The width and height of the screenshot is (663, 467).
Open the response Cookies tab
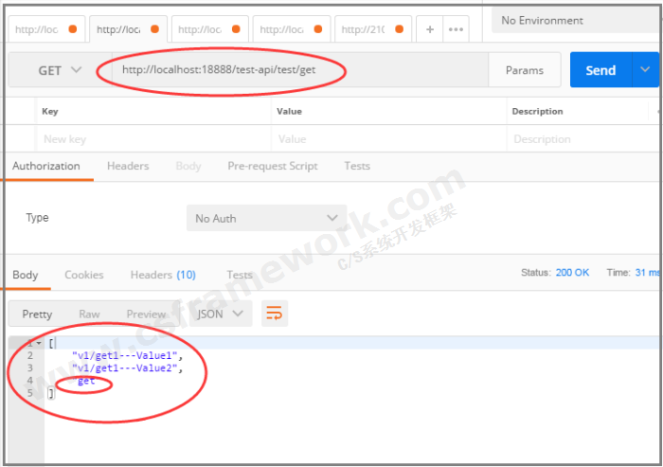pos(83,275)
